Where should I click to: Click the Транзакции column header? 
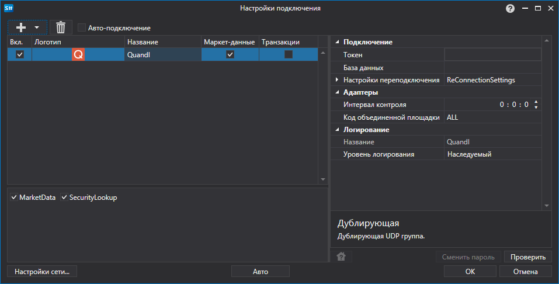point(289,42)
